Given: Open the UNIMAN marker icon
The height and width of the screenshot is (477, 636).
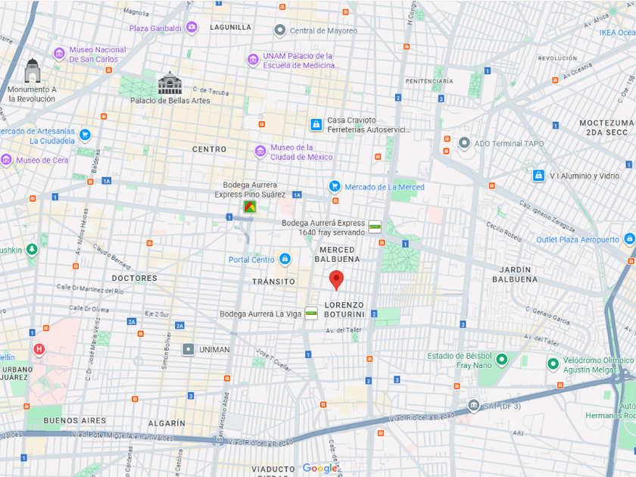Looking at the screenshot, I should tap(189, 349).
